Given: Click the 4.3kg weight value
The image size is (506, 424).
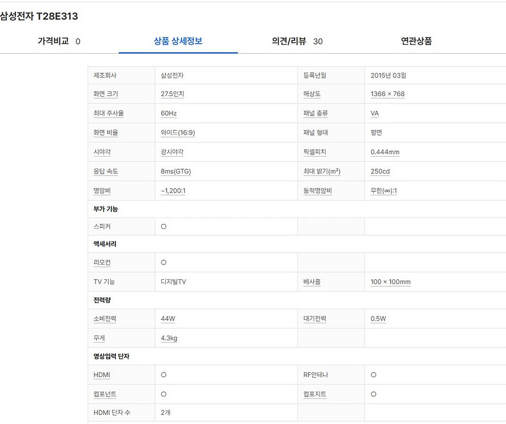Looking at the screenshot, I should (169, 338).
